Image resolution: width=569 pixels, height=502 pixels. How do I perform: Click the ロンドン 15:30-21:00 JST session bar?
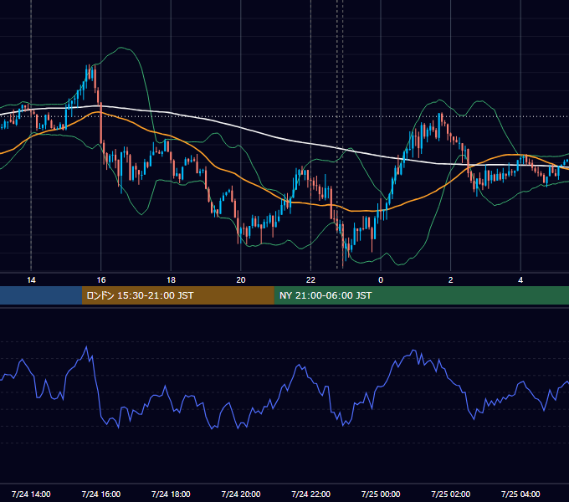(177, 295)
